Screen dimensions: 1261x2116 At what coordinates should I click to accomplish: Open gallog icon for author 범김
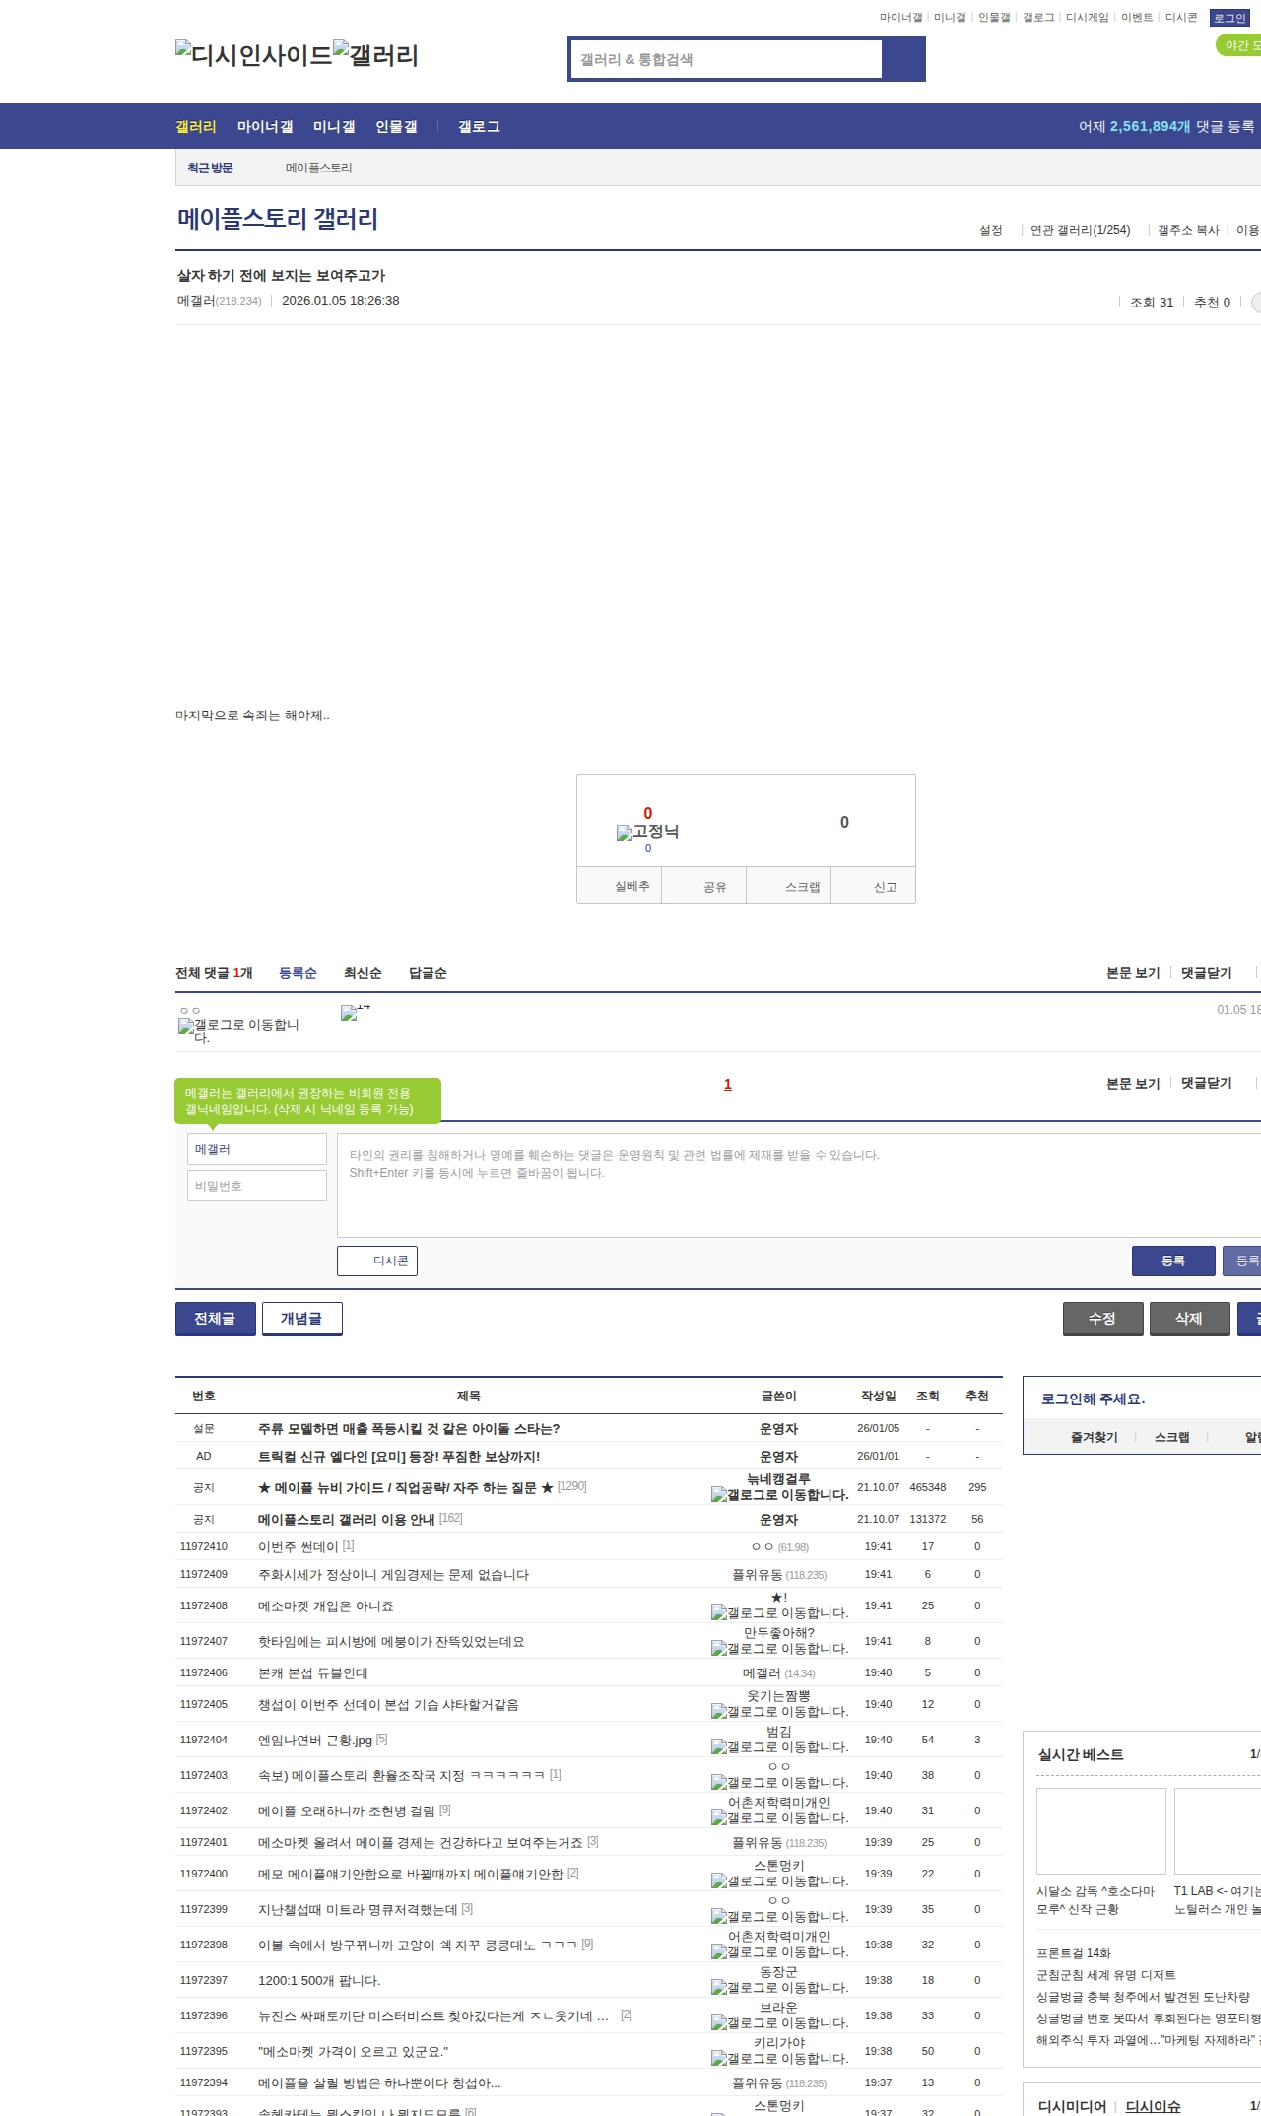(x=779, y=1747)
